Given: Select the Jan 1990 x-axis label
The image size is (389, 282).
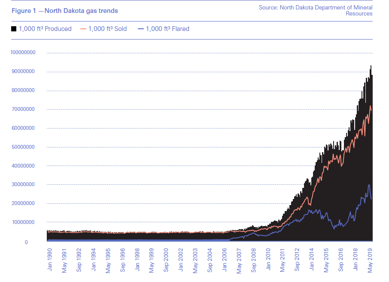Looking at the screenshot, I should pyautogui.click(x=49, y=258).
